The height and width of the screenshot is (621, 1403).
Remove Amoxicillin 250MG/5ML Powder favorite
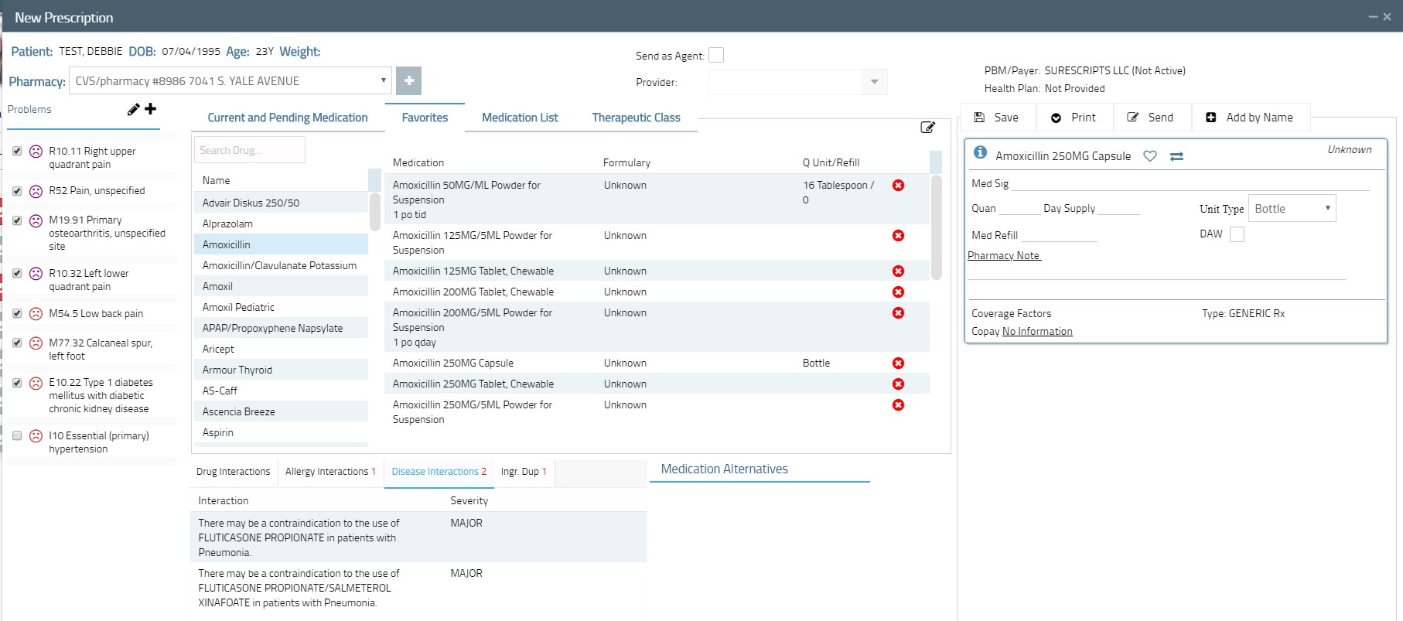click(898, 405)
